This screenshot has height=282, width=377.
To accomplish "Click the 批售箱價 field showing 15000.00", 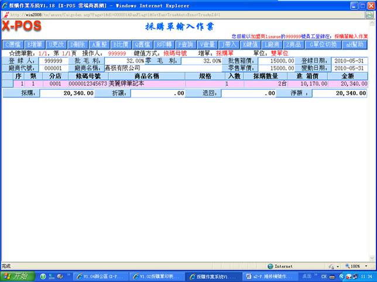I will pos(277,60).
